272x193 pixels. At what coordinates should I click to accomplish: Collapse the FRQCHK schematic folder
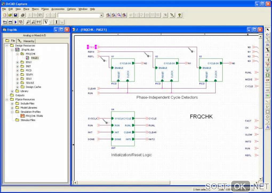coord(17,54)
